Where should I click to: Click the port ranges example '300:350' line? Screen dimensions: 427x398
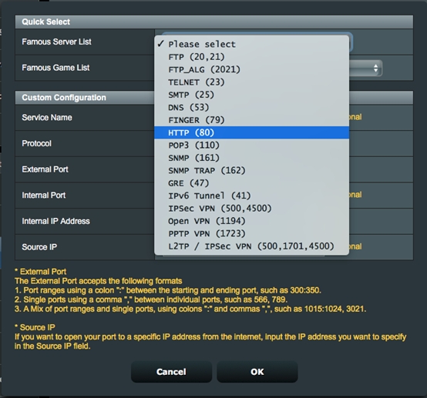pyautogui.click(x=168, y=290)
